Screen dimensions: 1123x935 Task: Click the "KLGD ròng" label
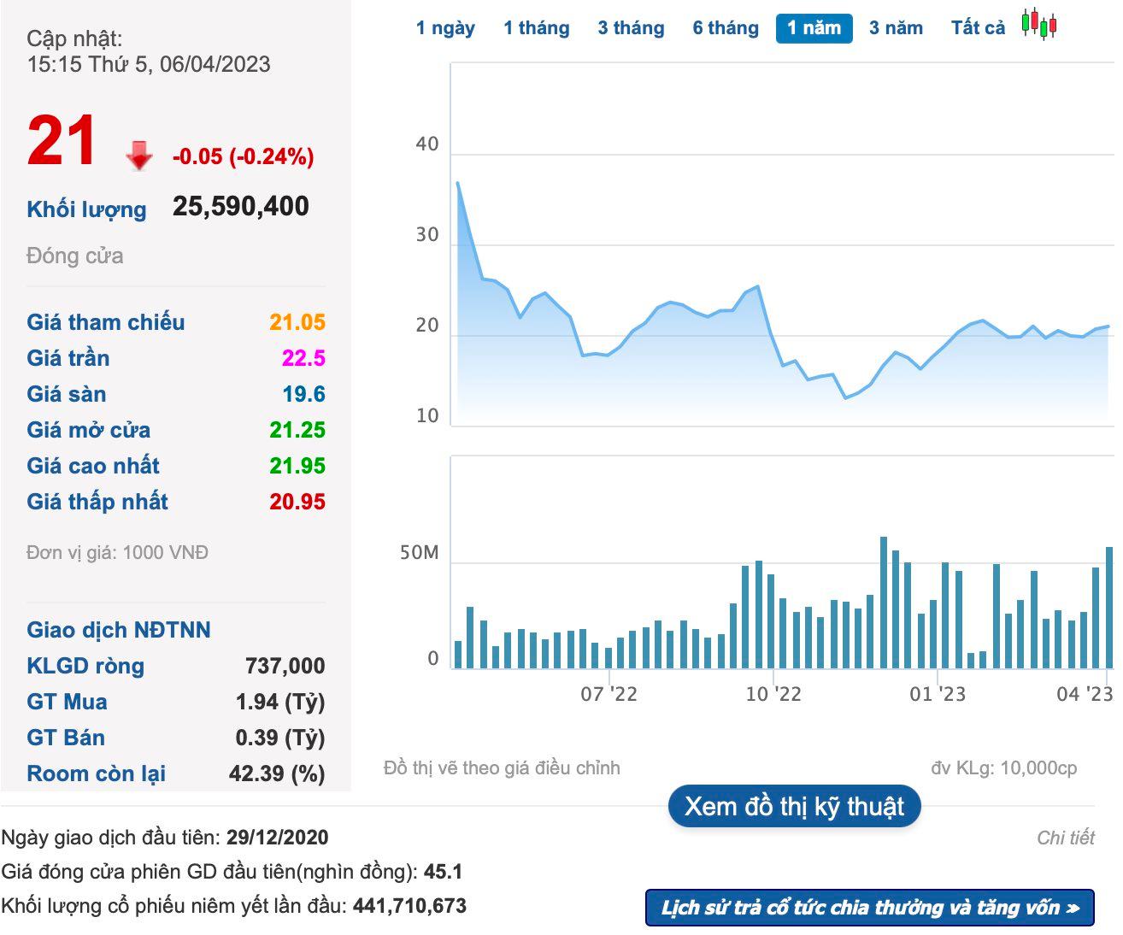[x=85, y=666]
